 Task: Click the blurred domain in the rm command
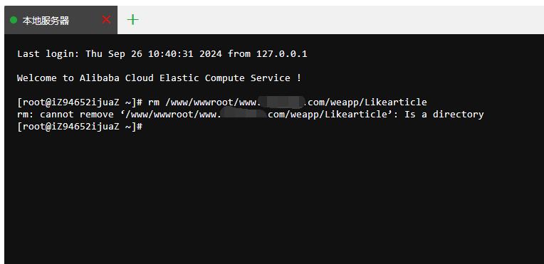click(x=282, y=102)
